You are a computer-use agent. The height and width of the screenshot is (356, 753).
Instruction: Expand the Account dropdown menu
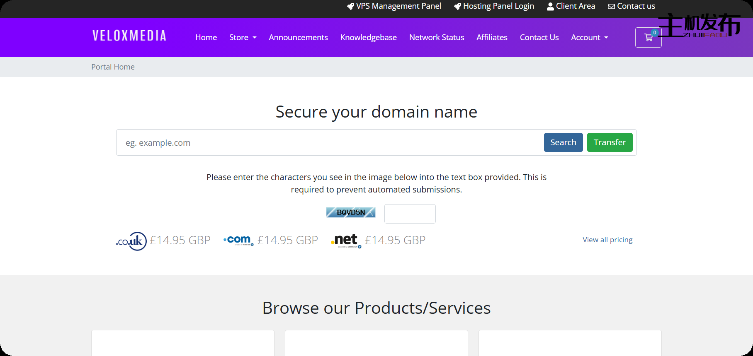[589, 38]
